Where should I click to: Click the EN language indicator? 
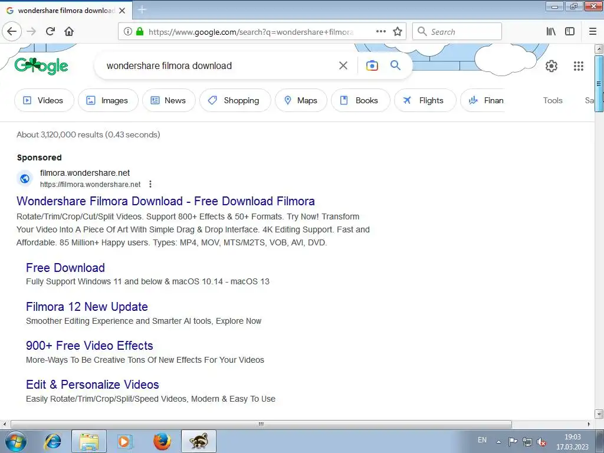[x=482, y=440]
